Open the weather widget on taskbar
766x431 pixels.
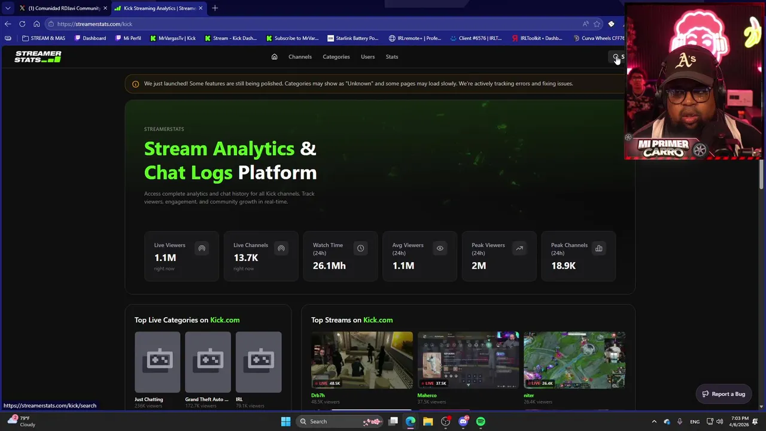(22, 421)
